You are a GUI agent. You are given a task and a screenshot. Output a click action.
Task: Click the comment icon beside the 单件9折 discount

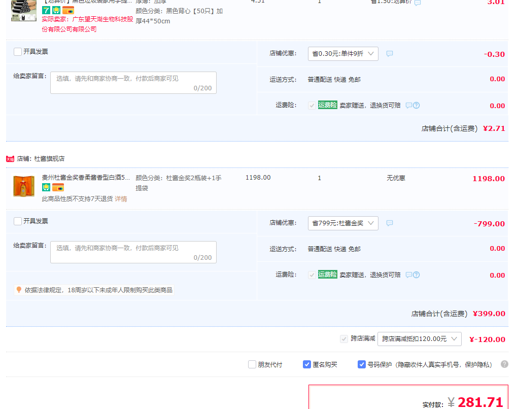pos(389,53)
